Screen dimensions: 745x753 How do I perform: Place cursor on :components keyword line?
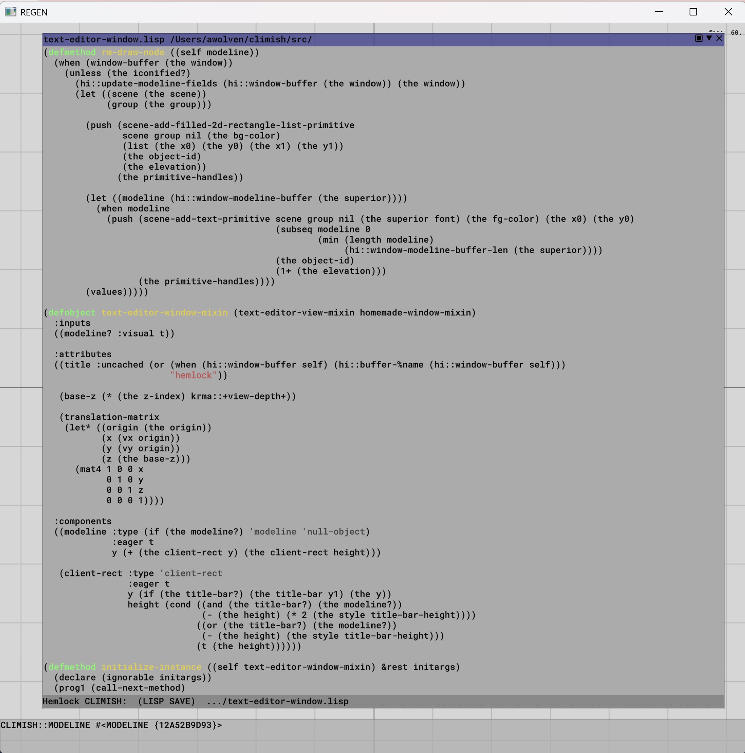83,521
